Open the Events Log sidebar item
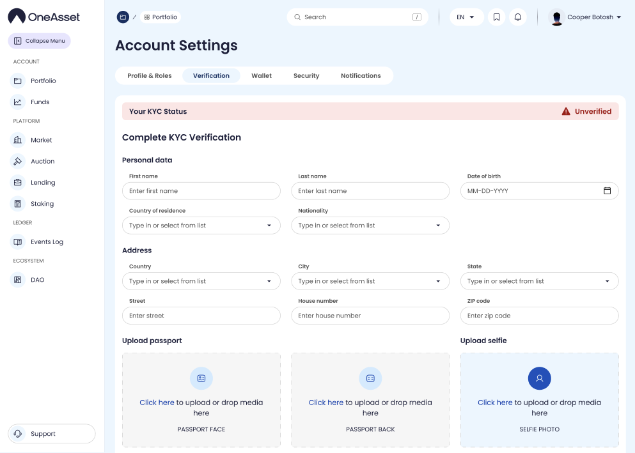635x453 pixels. tap(47, 242)
